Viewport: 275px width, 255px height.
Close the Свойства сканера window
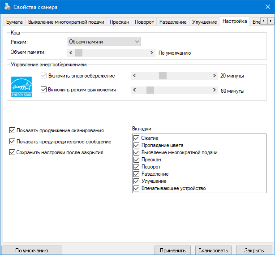pyautogui.click(x=268, y=7)
